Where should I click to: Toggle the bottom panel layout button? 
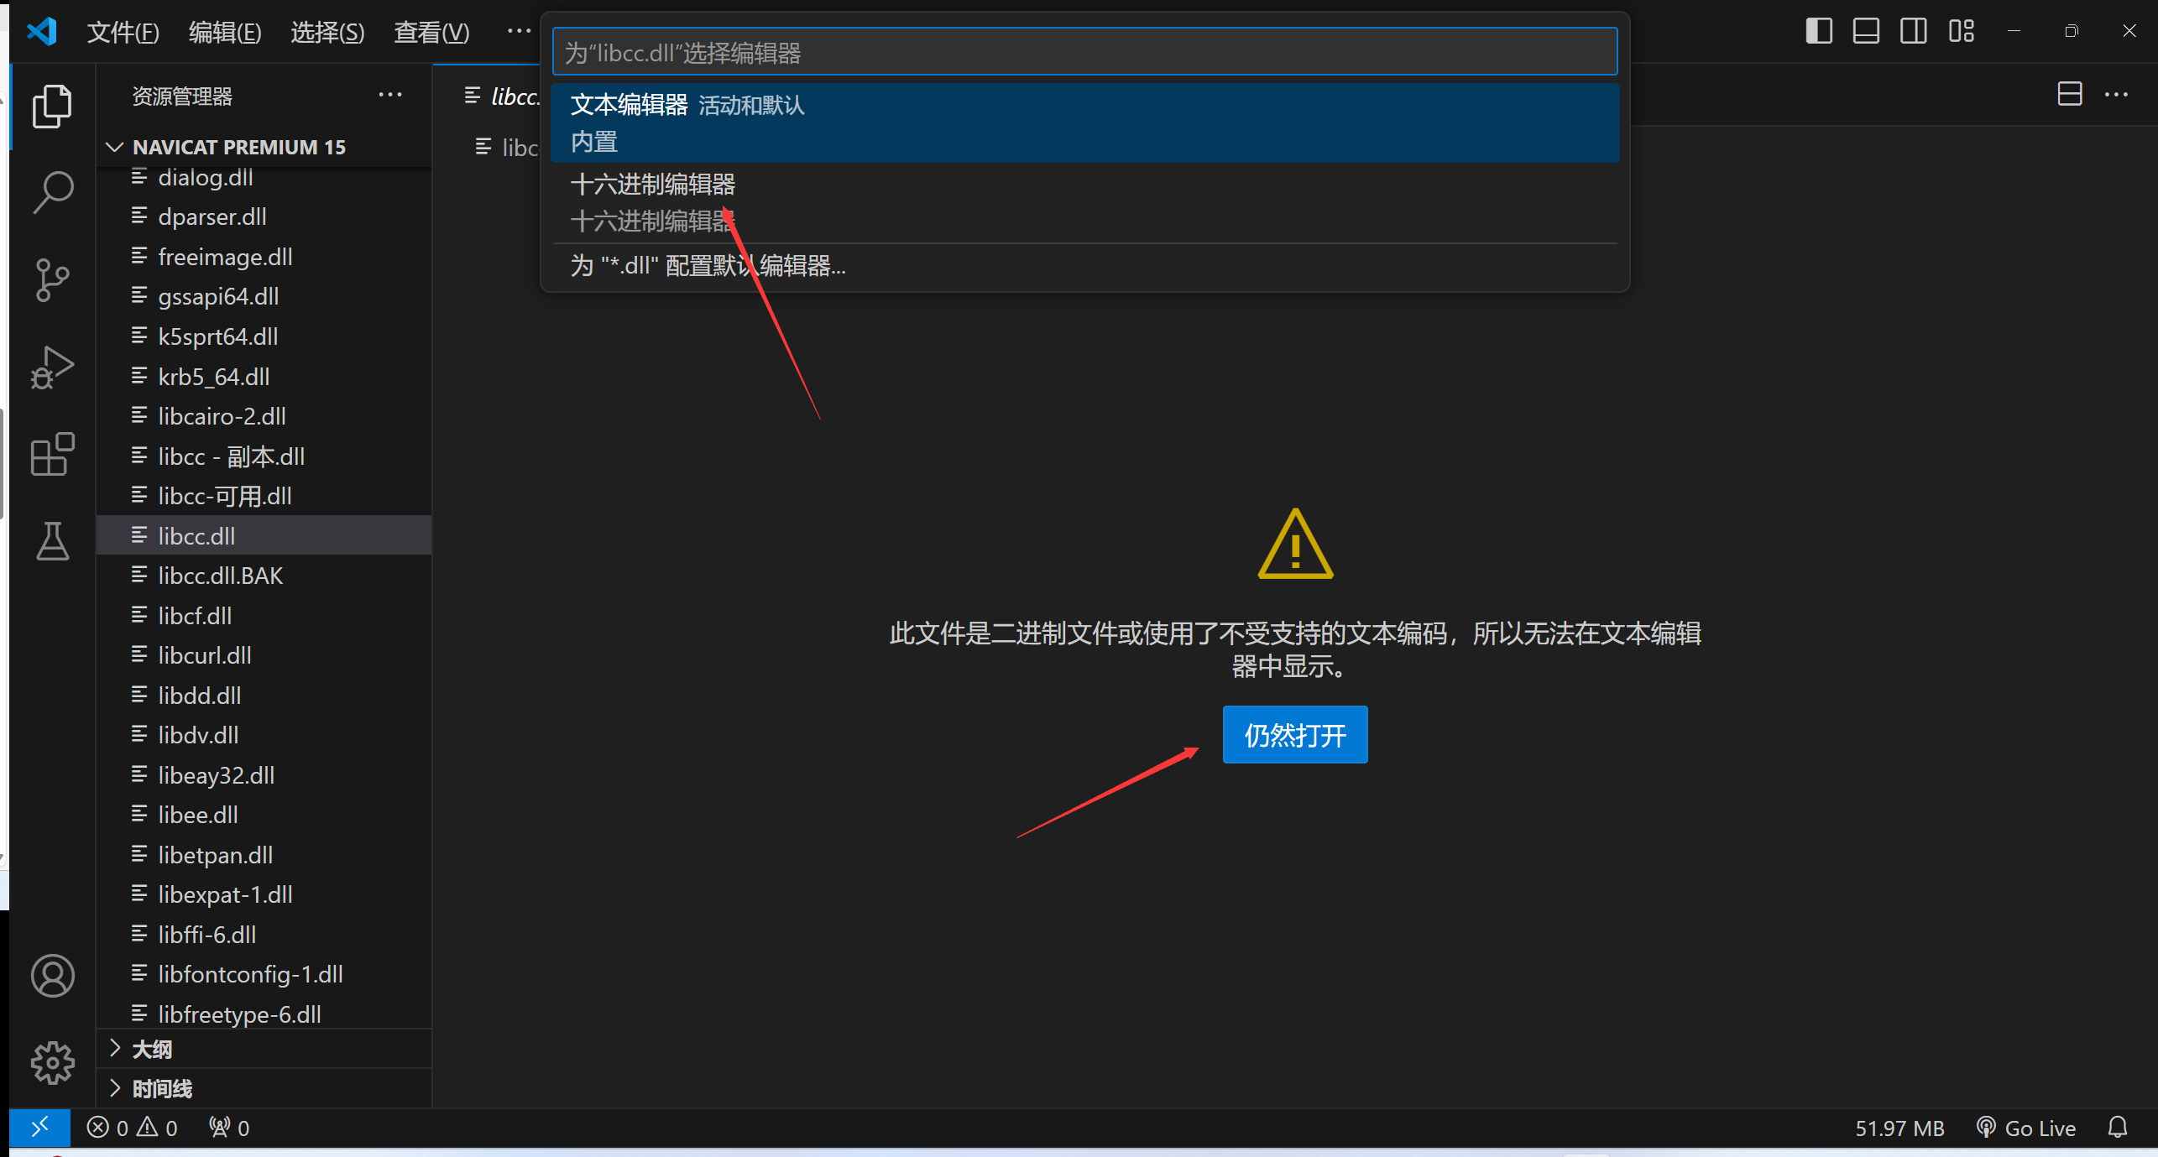1866,31
